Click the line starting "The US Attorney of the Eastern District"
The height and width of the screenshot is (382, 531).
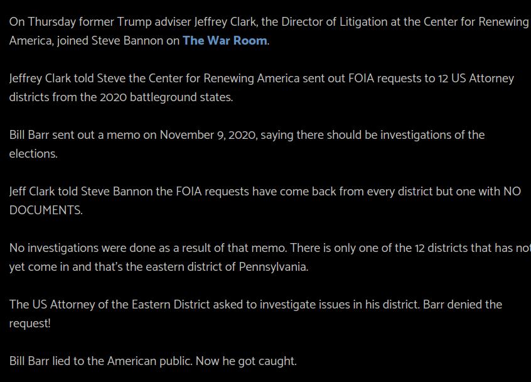pos(255,305)
